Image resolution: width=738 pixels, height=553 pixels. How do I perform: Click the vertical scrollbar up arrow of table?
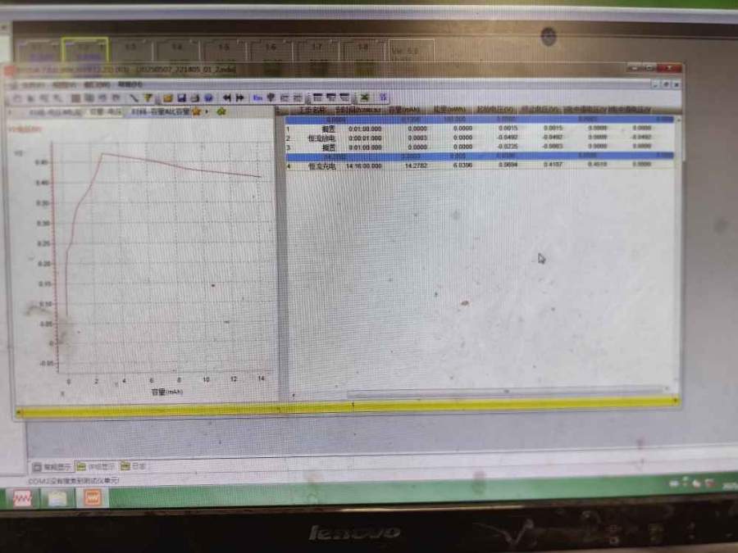click(x=677, y=120)
